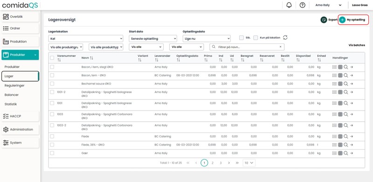Screen dimensions: 373x182
Task: Click the Filtrer på navn search field
Action: 247,47
